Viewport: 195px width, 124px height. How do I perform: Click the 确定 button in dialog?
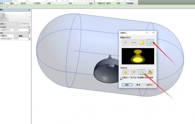click(127, 85)
